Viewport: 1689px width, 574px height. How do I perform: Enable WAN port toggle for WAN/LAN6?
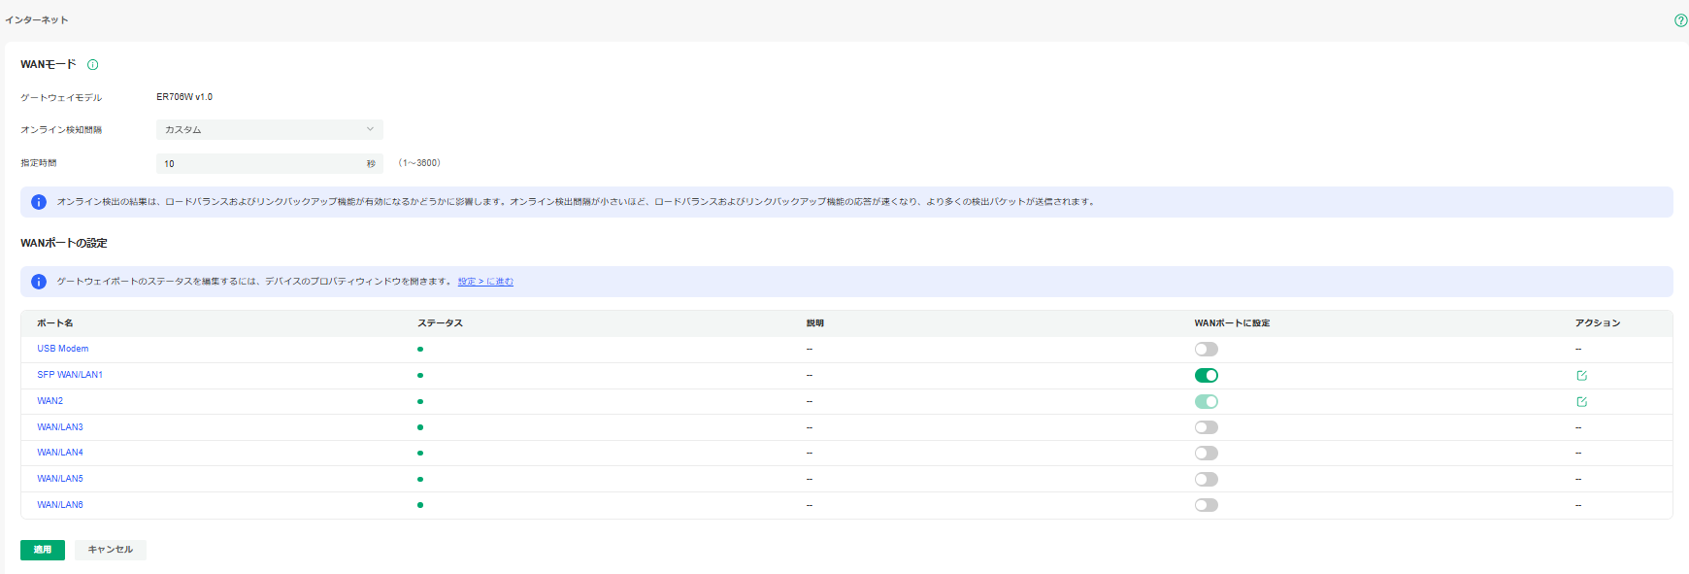click(x=1207, y=505)
